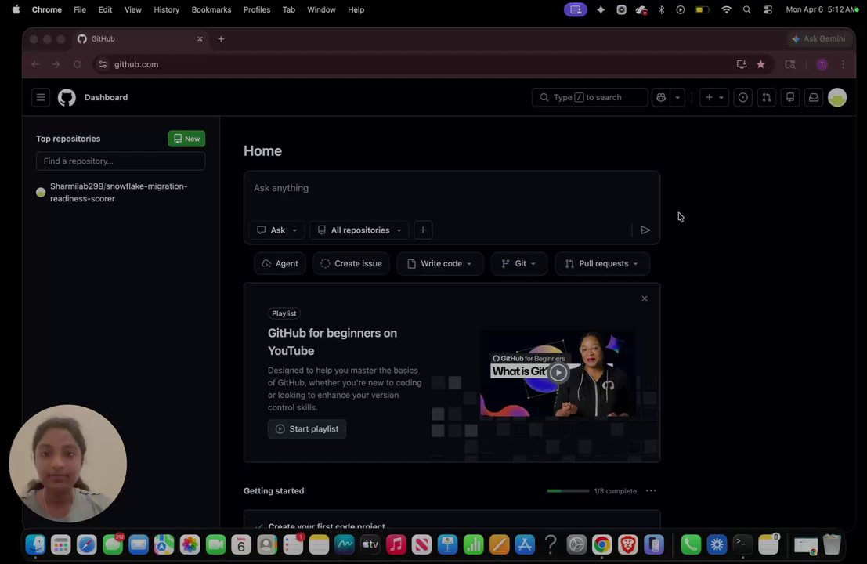The image size is (867, 564).
Task: Open the Bookmarks menu in menu bar
Action: (x=211, y=9)
